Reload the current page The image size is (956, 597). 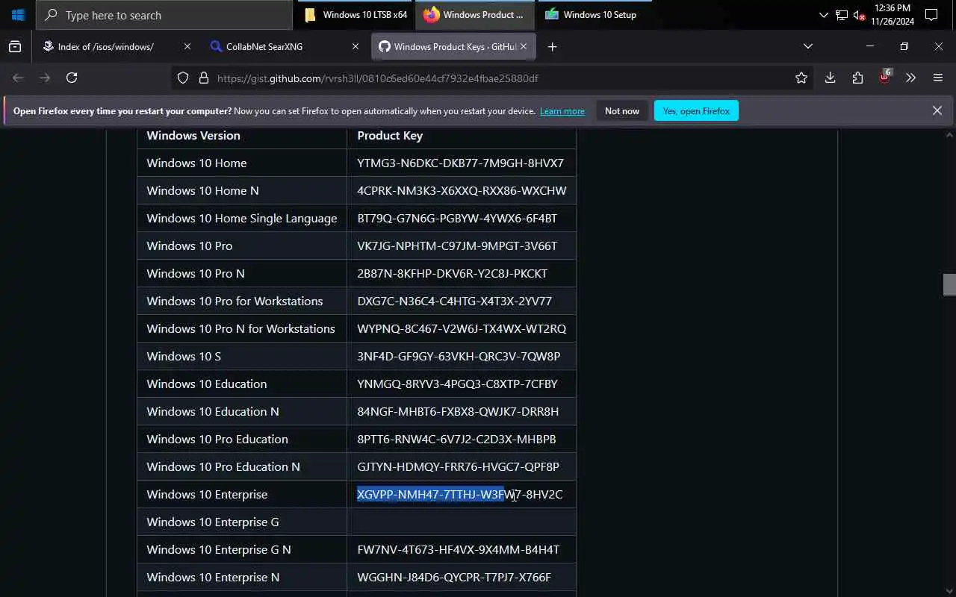pos(72,78)
